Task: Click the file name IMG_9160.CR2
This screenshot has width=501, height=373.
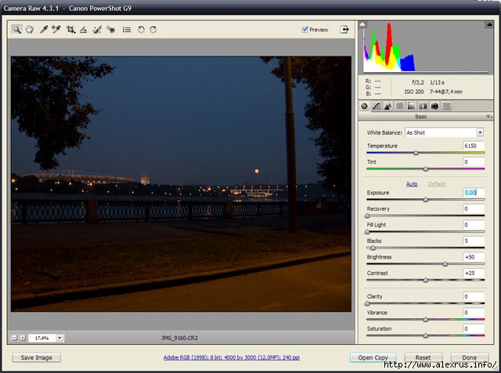Action: coord(180,338)
